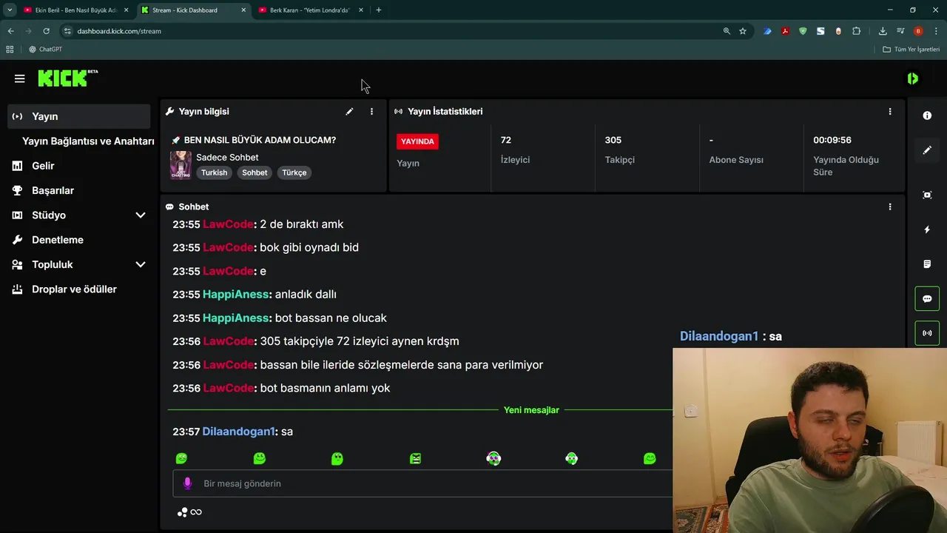Click the Abone Sayısı statistic
This screenshot has width=947, height=533.
pos(736,150)
